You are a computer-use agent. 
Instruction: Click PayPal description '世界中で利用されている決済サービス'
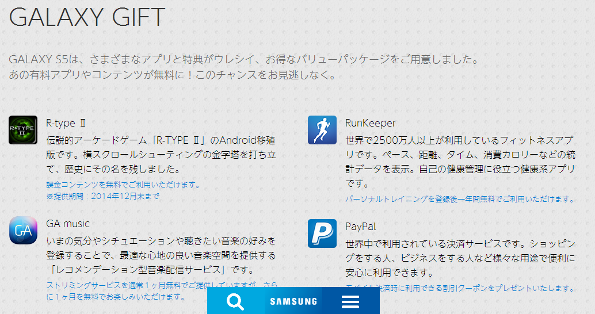click(x=460, y=258)
